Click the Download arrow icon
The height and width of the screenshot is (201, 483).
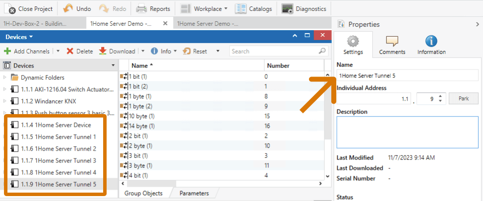(103, 51)
